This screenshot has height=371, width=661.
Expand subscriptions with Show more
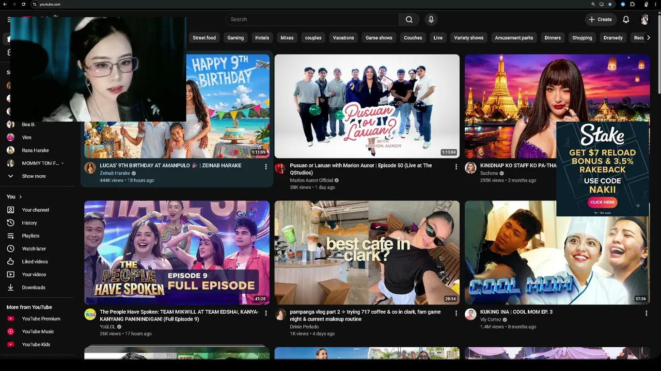pos(34,176)
